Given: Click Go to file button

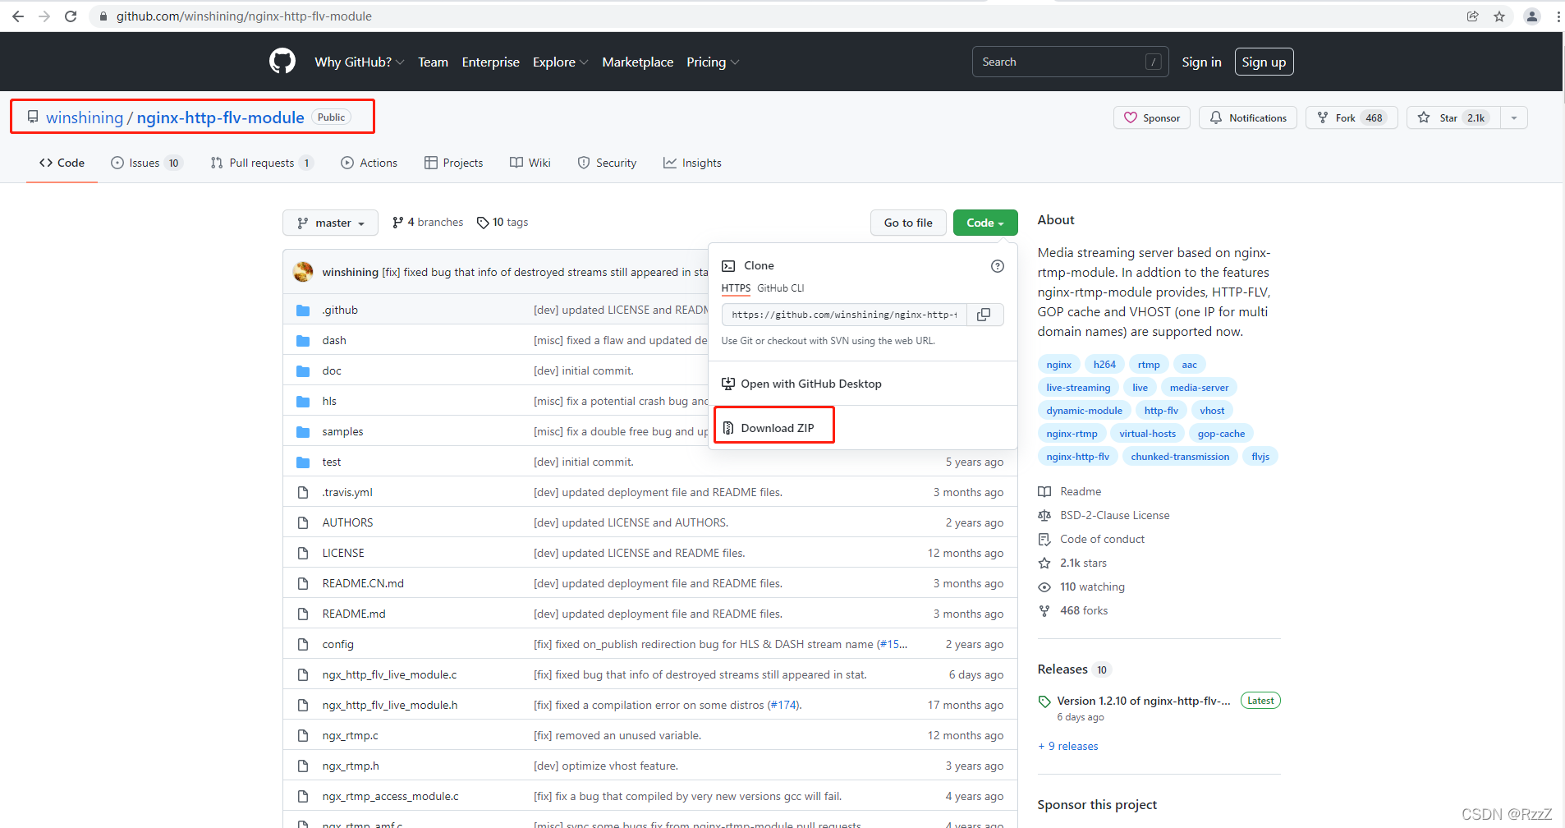Looking at the screenshot, I should tap(908, 223).
